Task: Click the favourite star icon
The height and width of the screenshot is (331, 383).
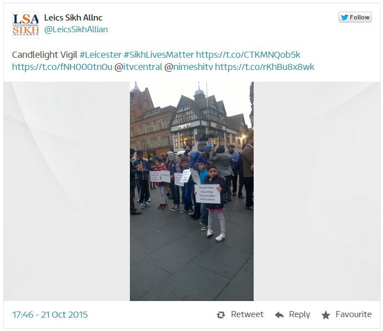Action: (326, 315)
